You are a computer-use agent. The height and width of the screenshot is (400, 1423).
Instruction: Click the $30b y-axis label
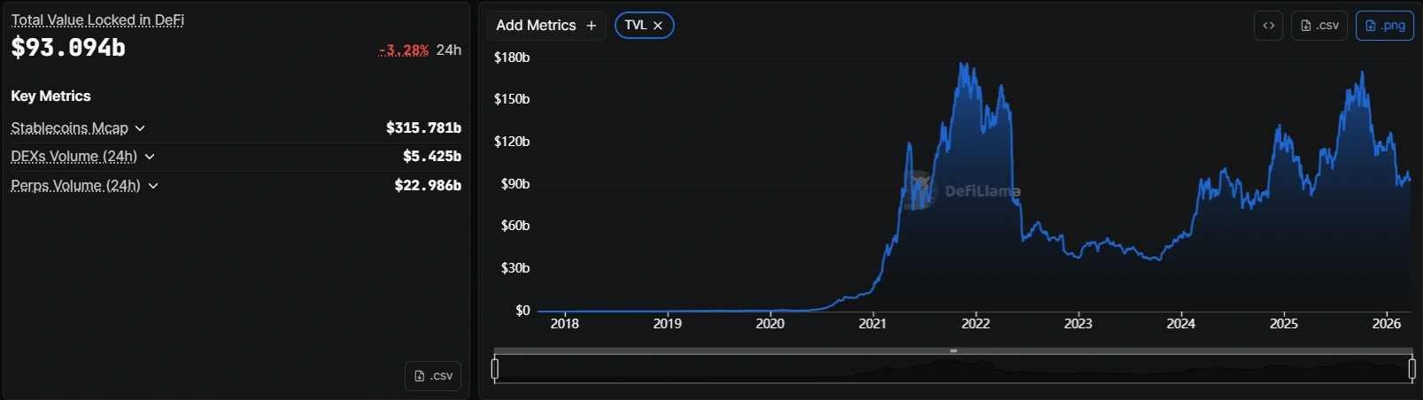[515, 268]
